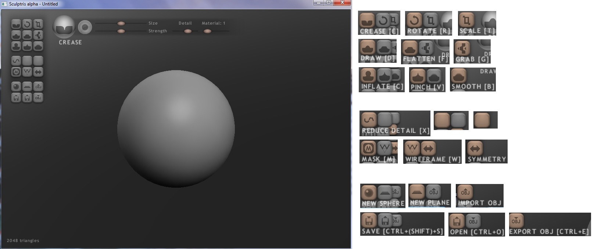Click the 'Strength' label
Viewport: 594px width, 249px height.
tap(158, 31)
